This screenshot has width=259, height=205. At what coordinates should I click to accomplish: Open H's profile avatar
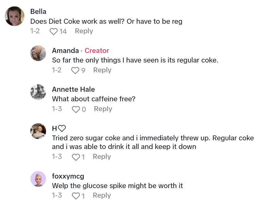coord(38,131)
